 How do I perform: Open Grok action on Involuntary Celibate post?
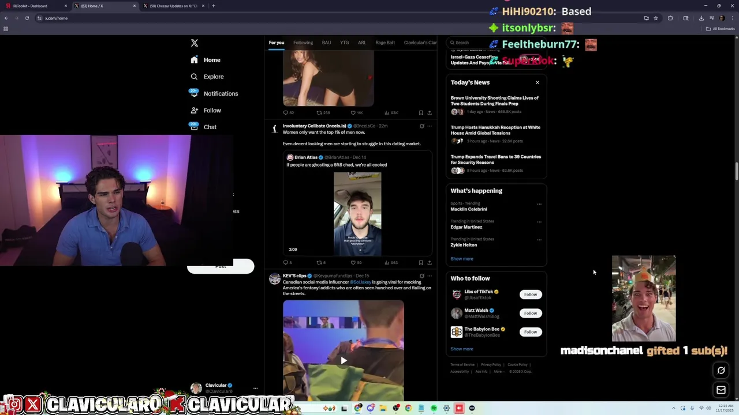pyautogui.click(x=422, y=126)
